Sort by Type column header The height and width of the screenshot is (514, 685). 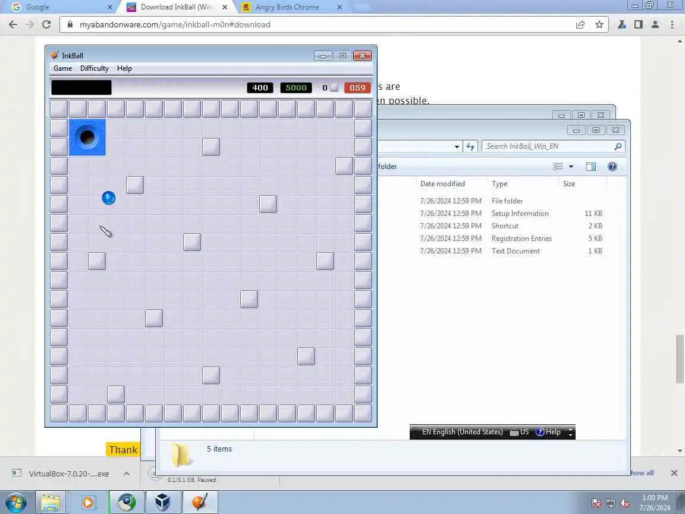coord(499,184)
